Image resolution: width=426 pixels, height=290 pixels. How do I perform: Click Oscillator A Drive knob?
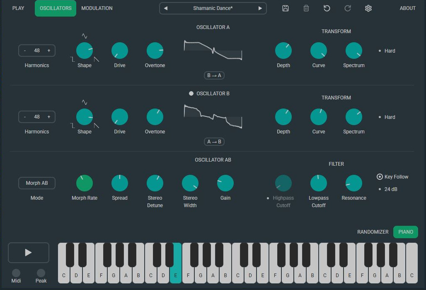pyautogui.click(x=119, y=51)
